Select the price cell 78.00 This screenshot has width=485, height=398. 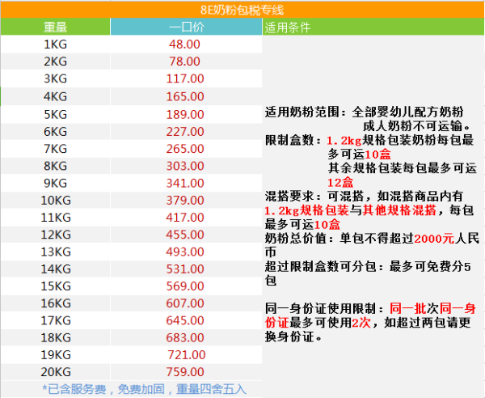click(x=186, y=61)
